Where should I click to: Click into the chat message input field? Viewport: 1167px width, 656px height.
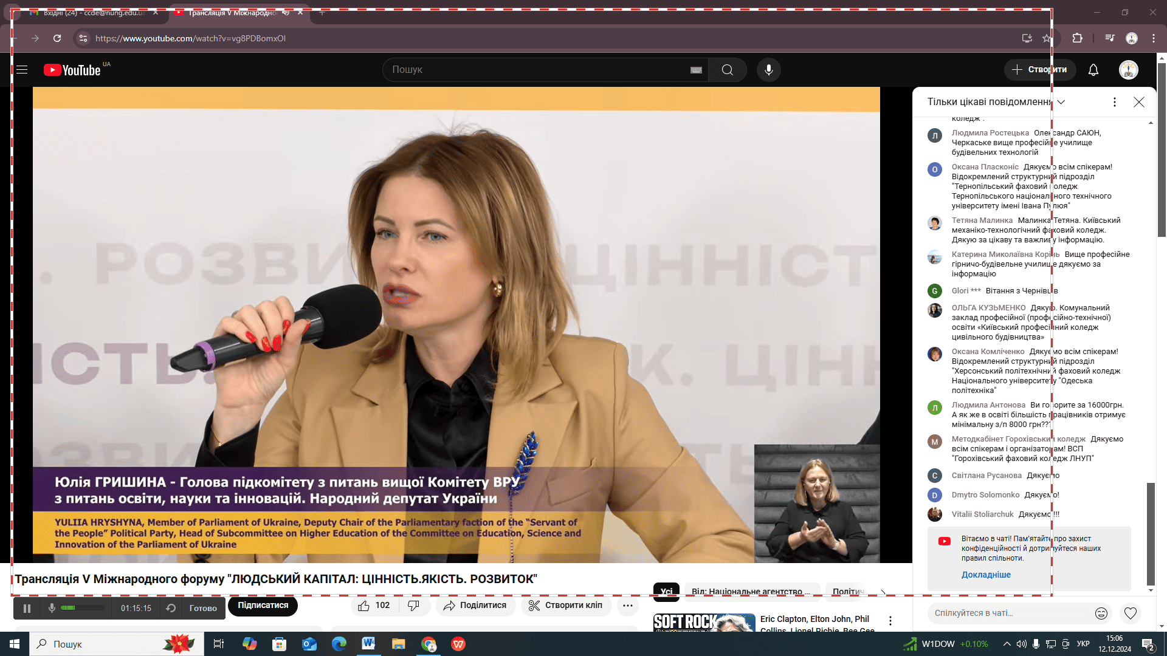[1009, 613]
